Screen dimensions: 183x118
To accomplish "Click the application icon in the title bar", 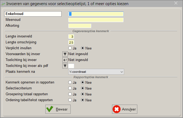I will click(x=3, y=3).
